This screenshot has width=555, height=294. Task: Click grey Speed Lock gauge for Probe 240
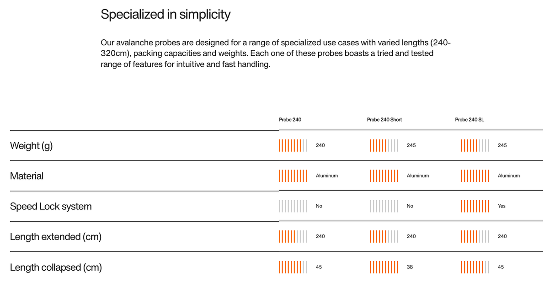click(293, 206)
